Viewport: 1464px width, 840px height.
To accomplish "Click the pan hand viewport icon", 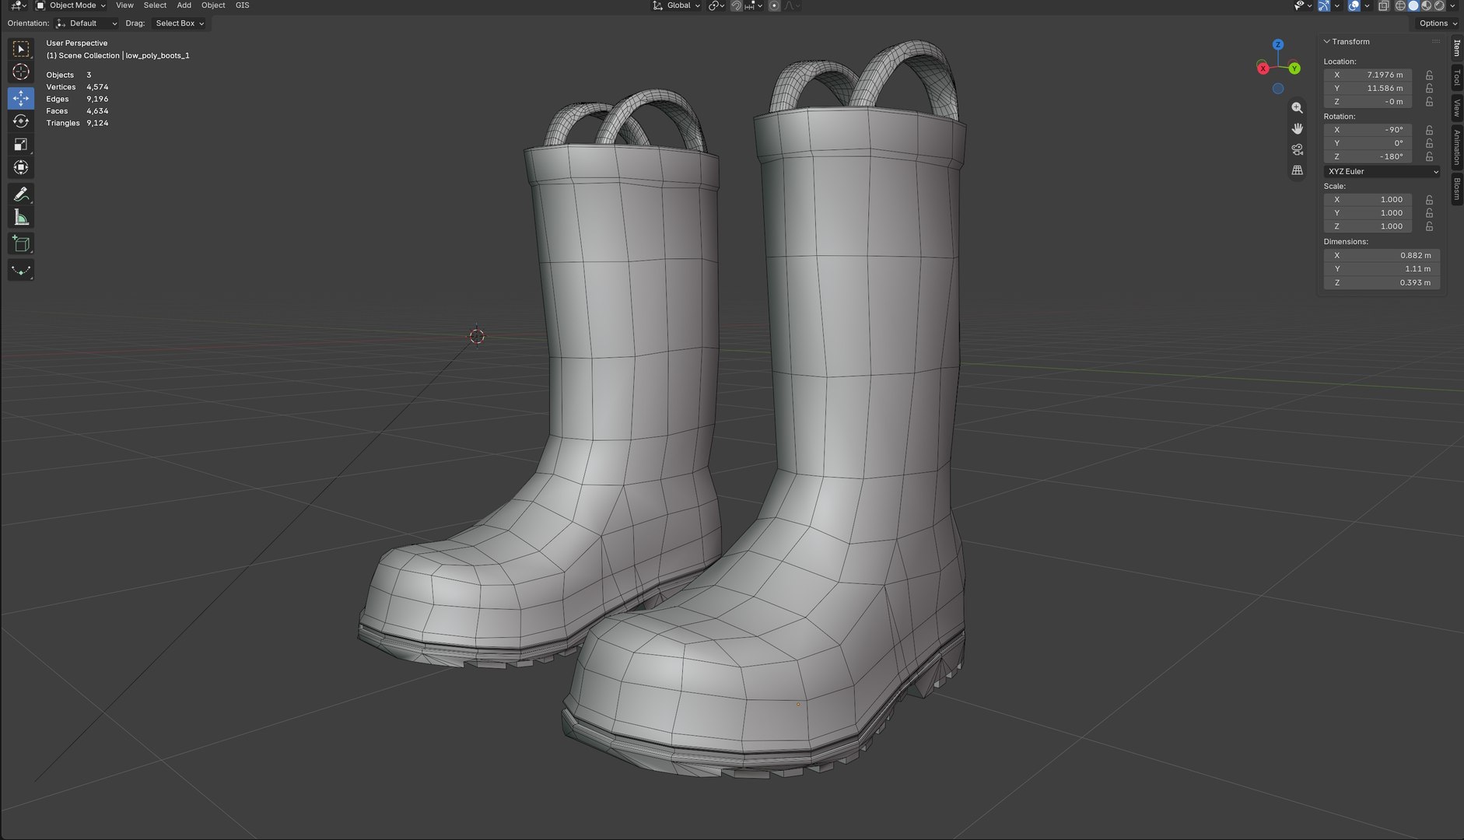I will (1297, 128).
